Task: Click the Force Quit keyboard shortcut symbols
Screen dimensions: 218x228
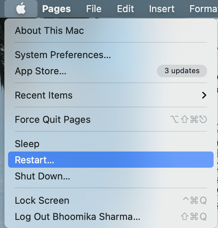Action: (x=189, y=120)
